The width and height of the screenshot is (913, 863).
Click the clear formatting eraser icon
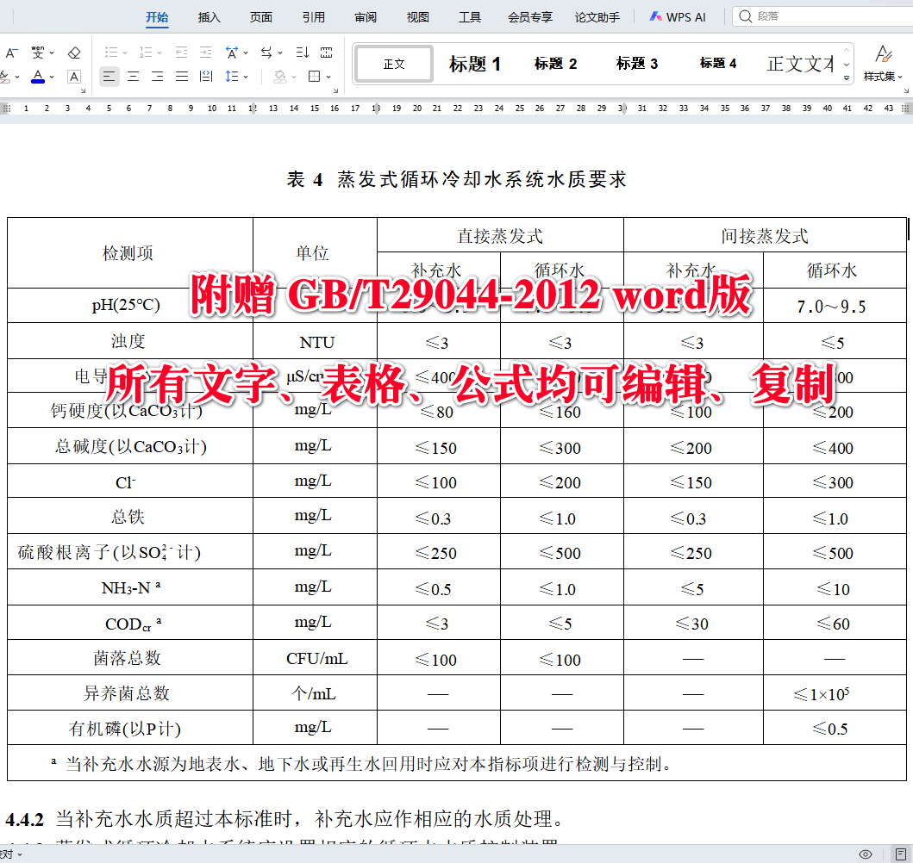pos(74,53)
